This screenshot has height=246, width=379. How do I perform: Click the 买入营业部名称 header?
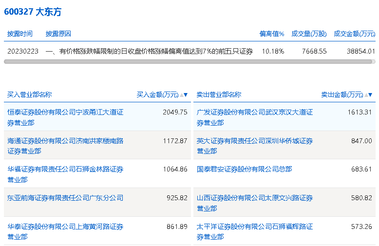pos(30,95)
